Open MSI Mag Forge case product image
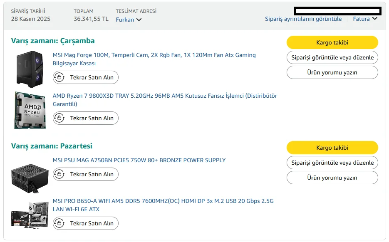The width and height of the screenshot is (389, 242). click(x=30, y=68)
